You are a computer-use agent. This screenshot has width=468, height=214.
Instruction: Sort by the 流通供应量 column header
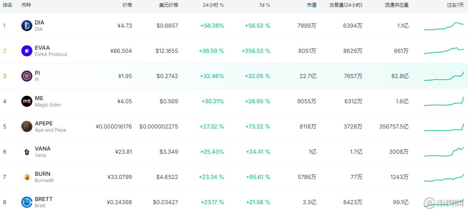coord(397,5)
